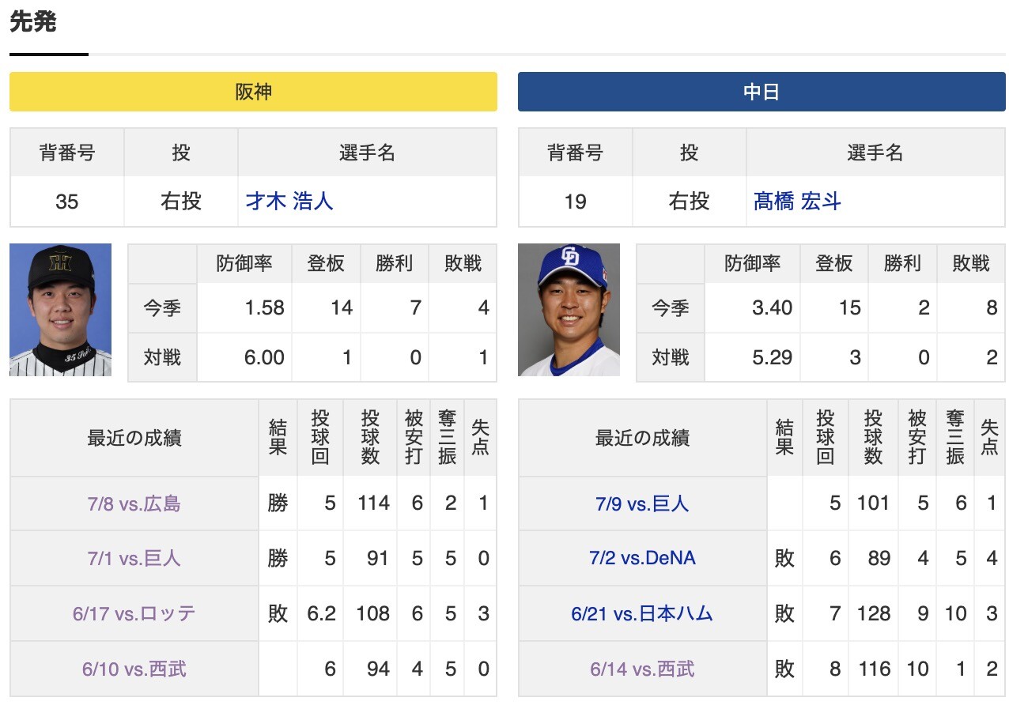Open the 7/9 vs.巨人 game link

[x=642, y=503]
